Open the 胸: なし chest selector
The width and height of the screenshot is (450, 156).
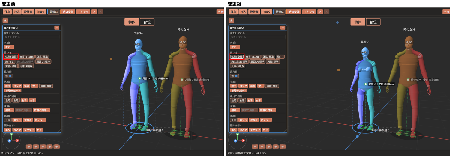[x=10, y=61]
